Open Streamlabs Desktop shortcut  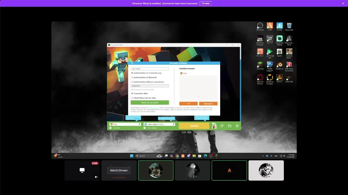coord(279,40)
